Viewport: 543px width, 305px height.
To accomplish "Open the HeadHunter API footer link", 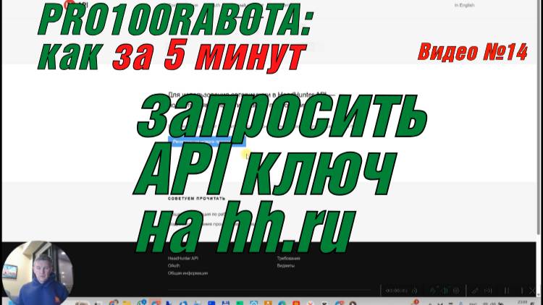I will pyautogui.click(x=183, y=258).
